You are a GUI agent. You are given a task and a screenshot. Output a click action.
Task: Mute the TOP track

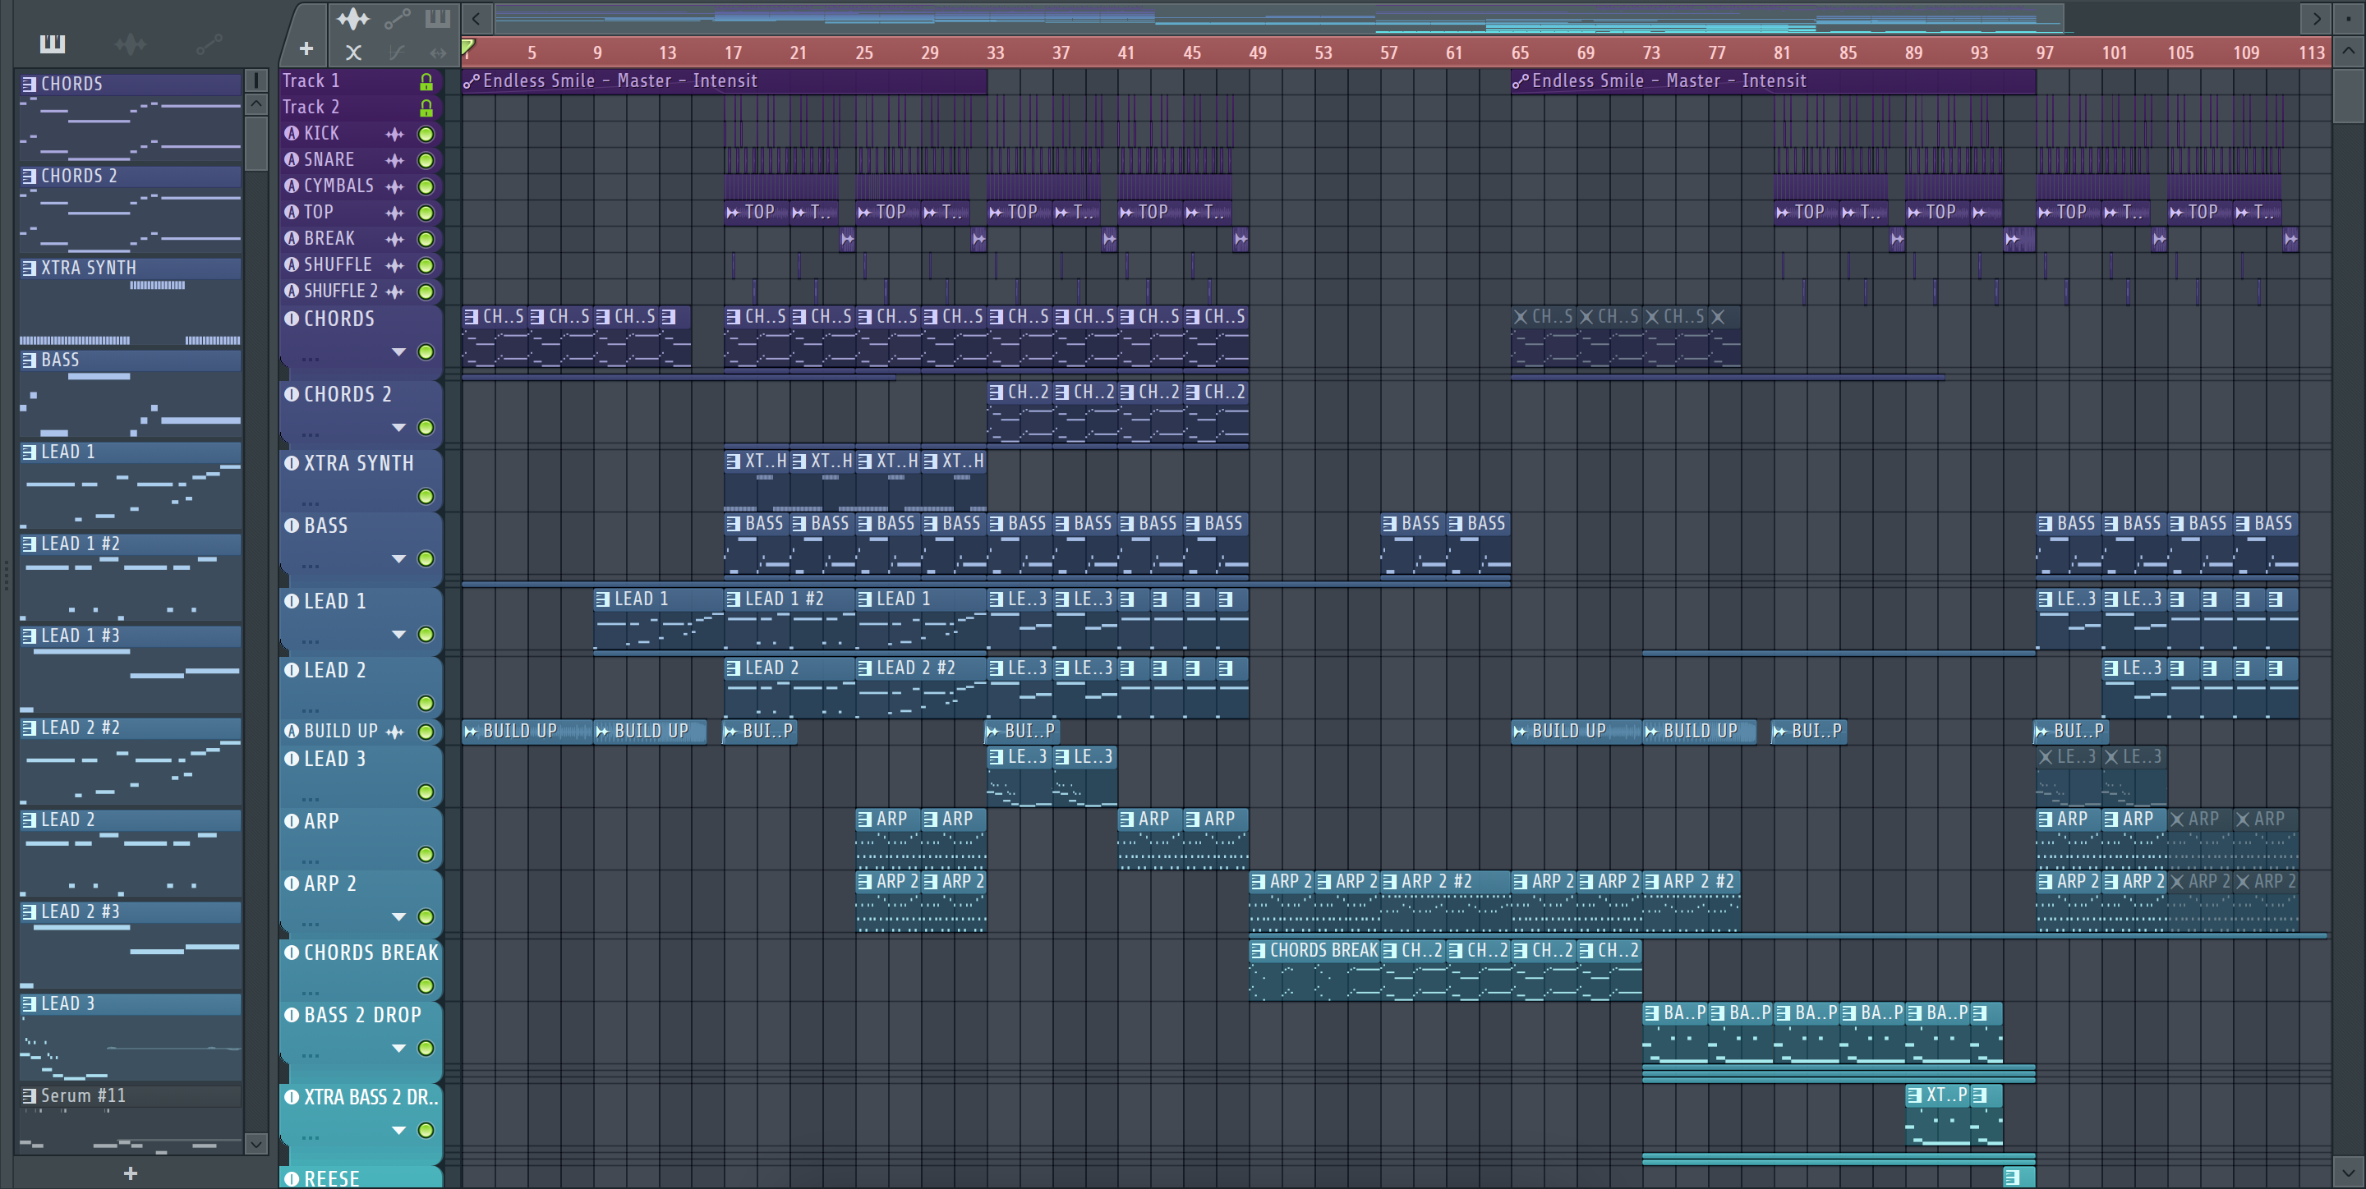point(426,212)
